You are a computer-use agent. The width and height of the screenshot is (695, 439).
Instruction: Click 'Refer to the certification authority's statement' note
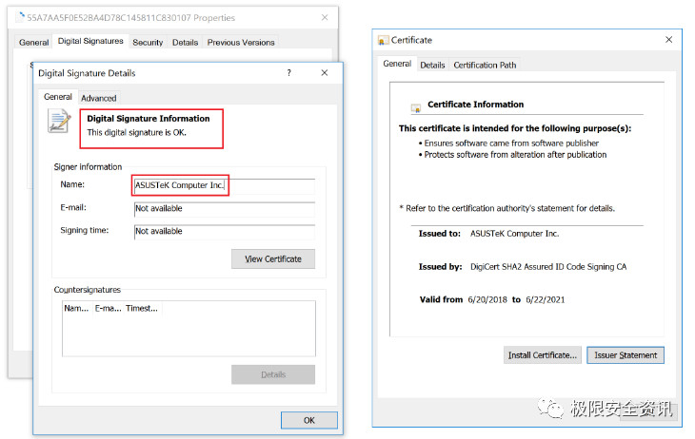tap(507, 208)
